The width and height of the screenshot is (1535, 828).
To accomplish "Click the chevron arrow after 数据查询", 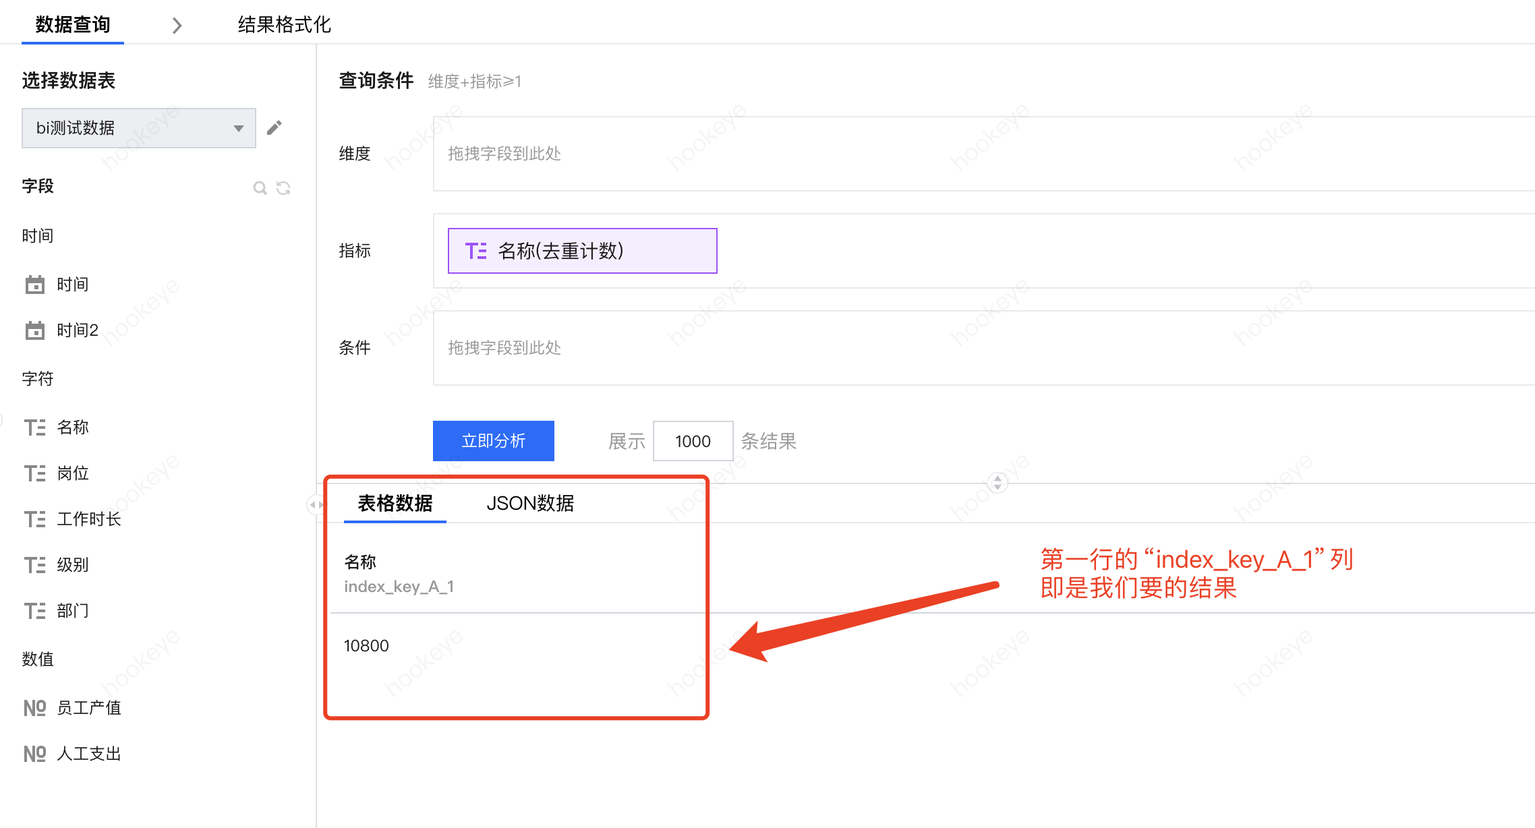I will [x=177, y=26].
